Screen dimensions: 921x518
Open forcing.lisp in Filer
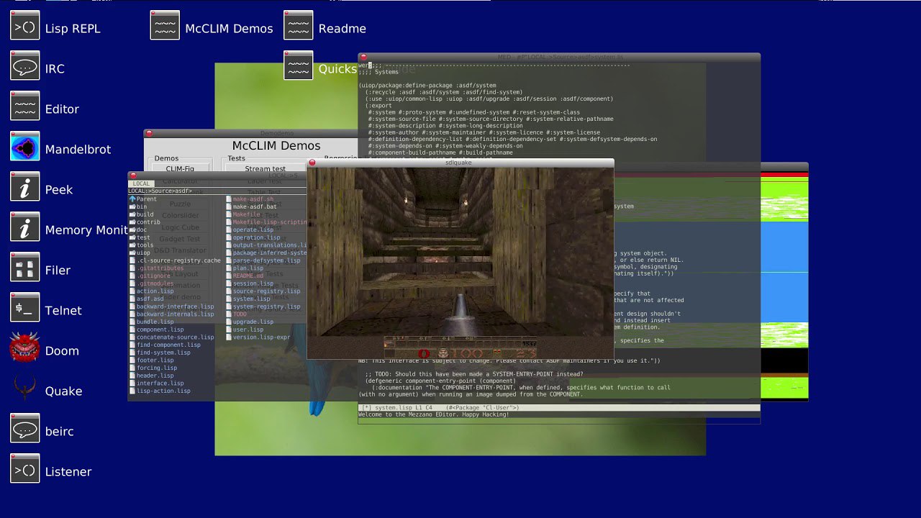(x=153, y=368)
